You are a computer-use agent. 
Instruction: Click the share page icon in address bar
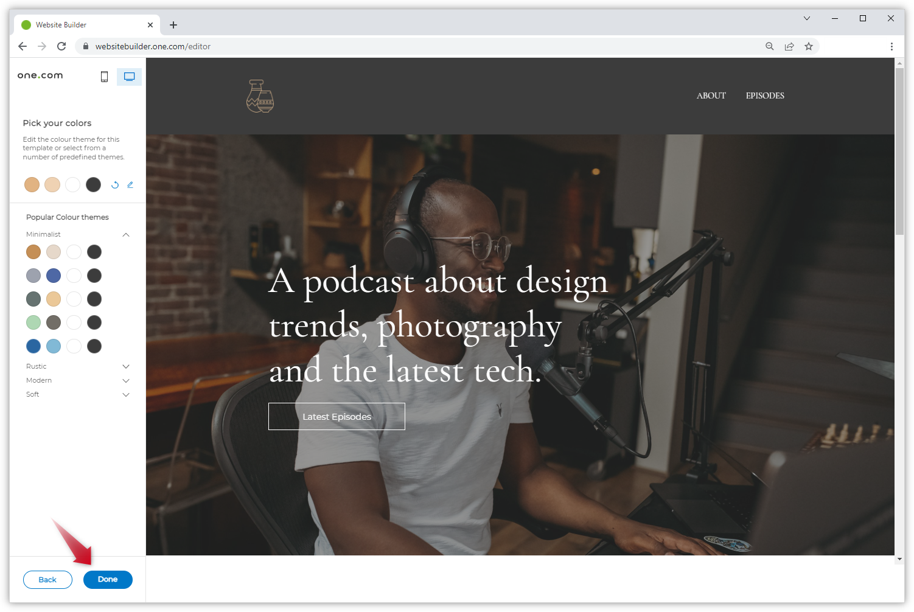(x=789, y=46)
